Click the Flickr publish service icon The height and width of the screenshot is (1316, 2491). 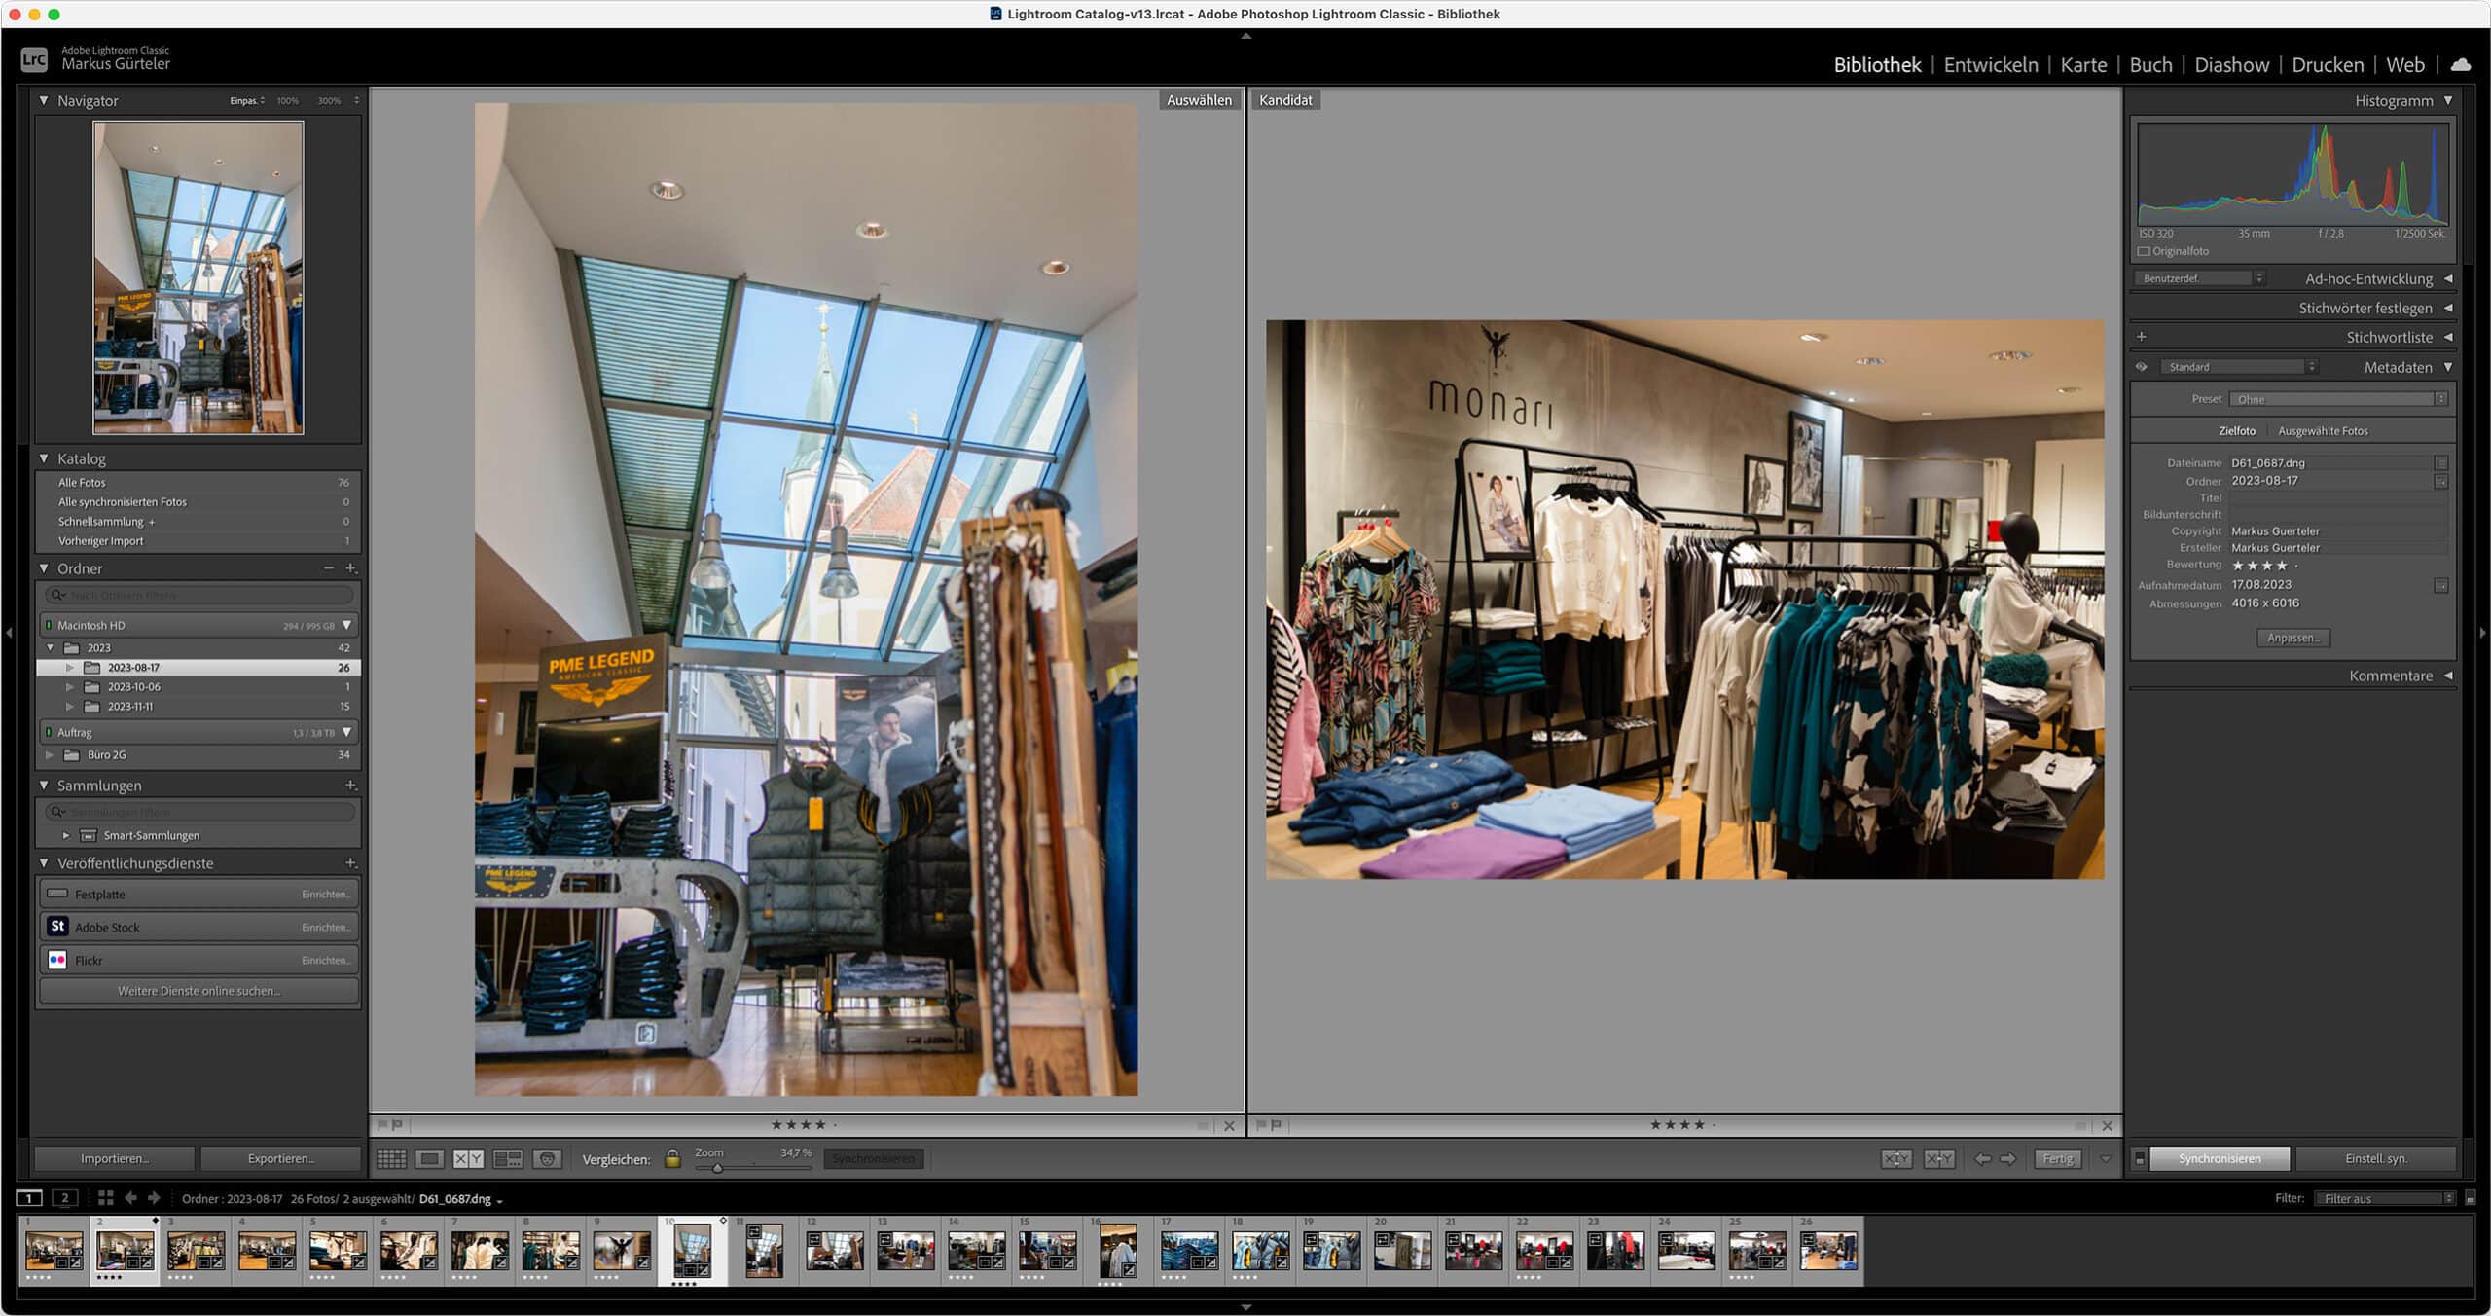click(57, 960)
